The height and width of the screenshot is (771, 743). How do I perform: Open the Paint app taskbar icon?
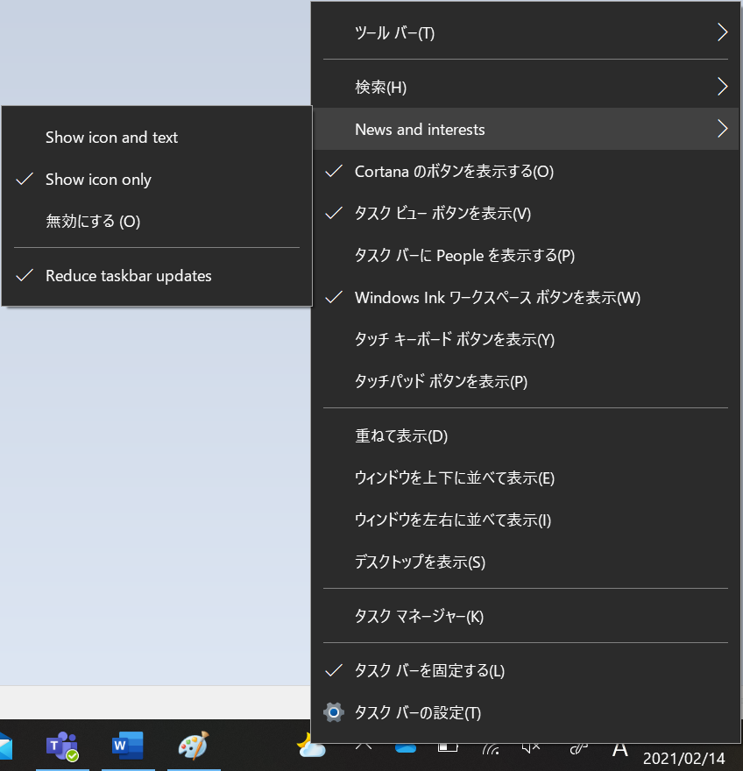pos(194,746)
